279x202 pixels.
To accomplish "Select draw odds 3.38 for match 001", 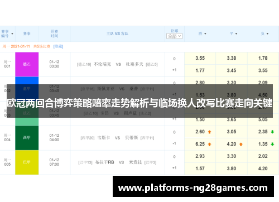I will [x=232, y=58].
